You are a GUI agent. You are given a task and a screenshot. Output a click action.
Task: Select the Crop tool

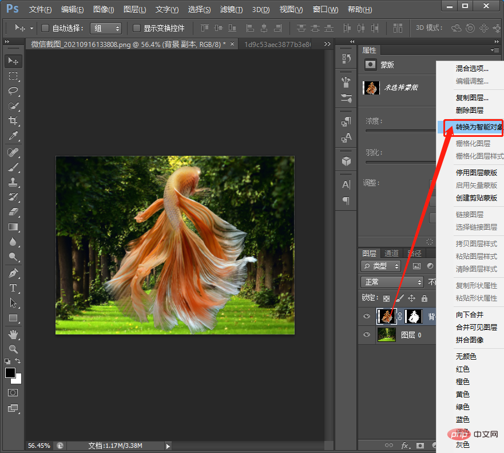pos(13,120)
